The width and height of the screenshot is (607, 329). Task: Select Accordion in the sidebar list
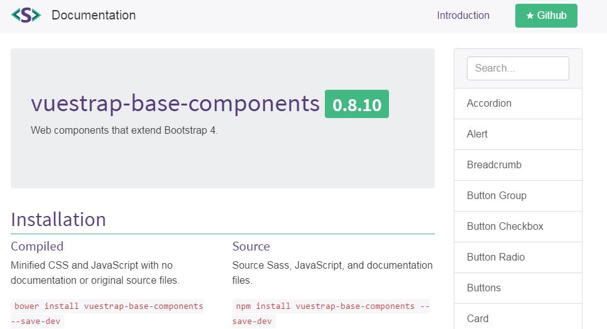[x=489, y=104]
